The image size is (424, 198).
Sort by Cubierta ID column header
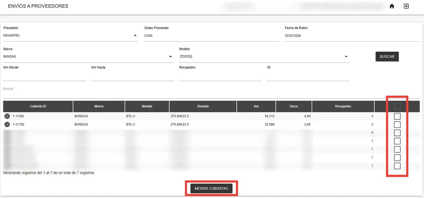point(38,107)
